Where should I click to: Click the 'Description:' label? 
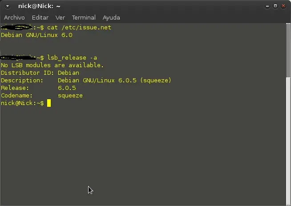tap(22, 81)
